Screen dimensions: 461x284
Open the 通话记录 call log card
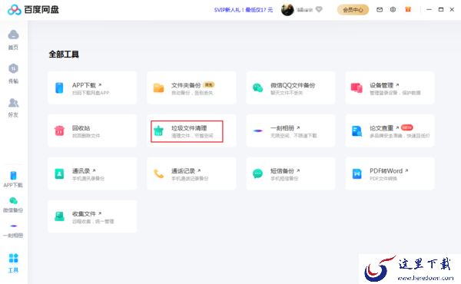point(191,173)
